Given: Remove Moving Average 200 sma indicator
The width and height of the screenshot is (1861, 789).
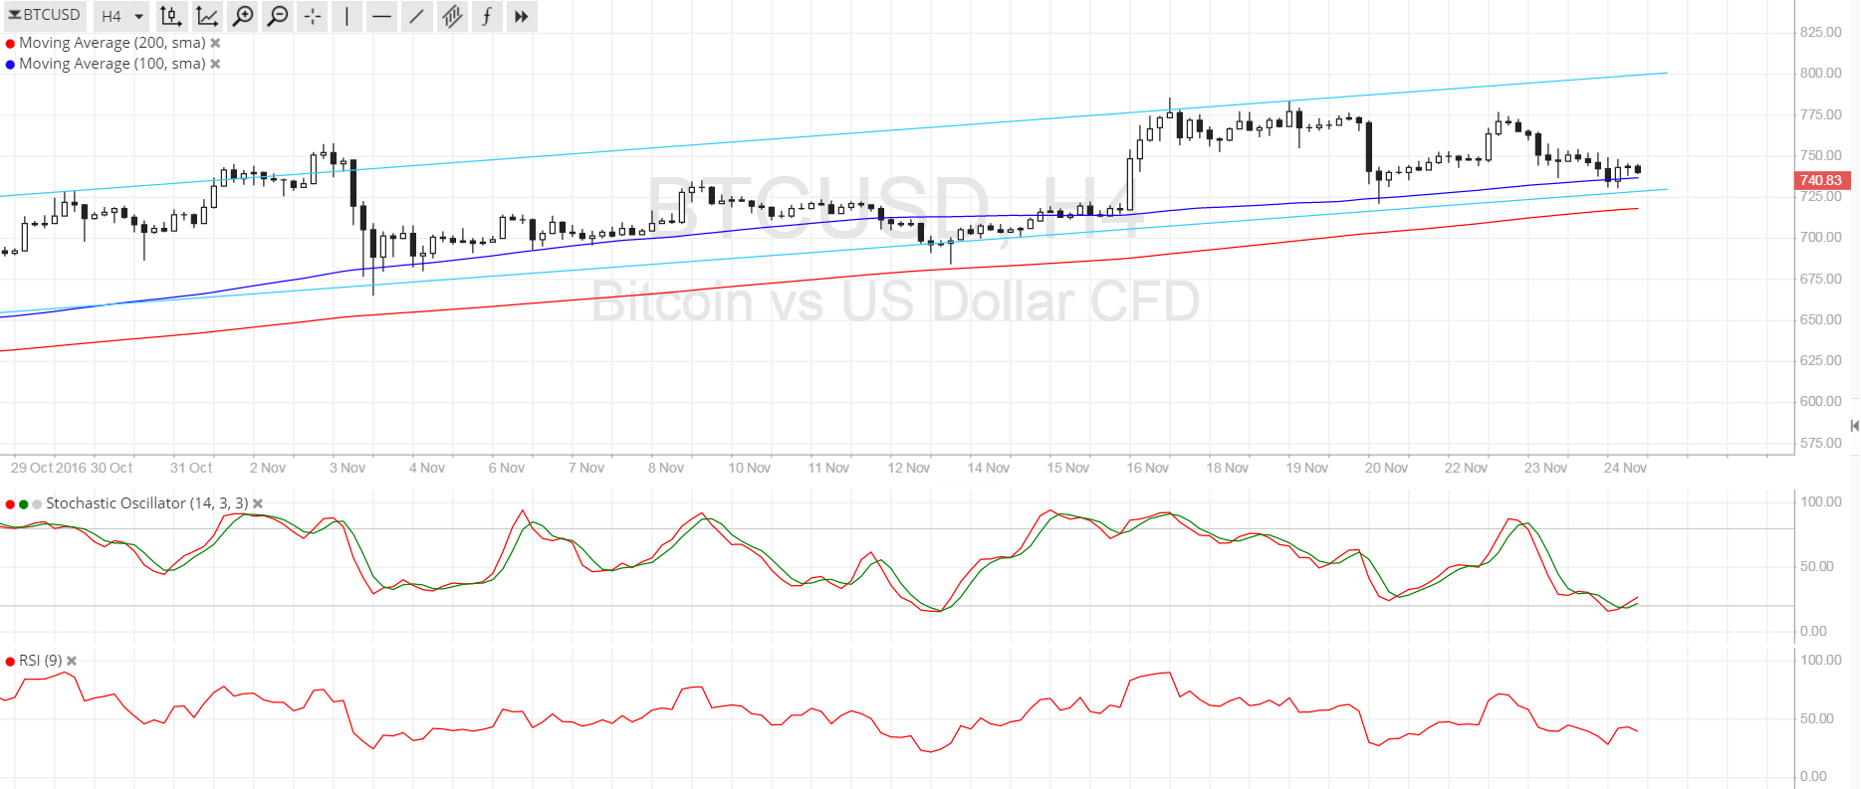Looking at the screenshot, I should coord(215,43).
